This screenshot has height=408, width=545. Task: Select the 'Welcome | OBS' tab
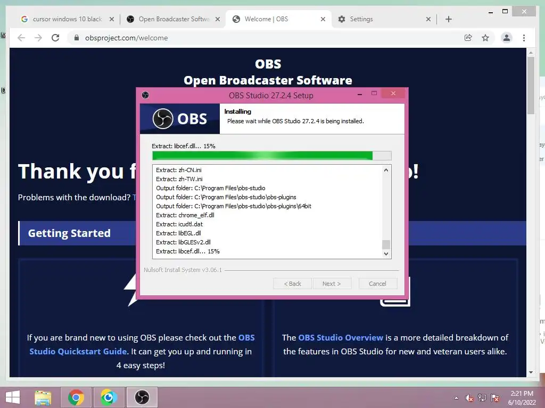pyautogui.click(x=278, y=19)
